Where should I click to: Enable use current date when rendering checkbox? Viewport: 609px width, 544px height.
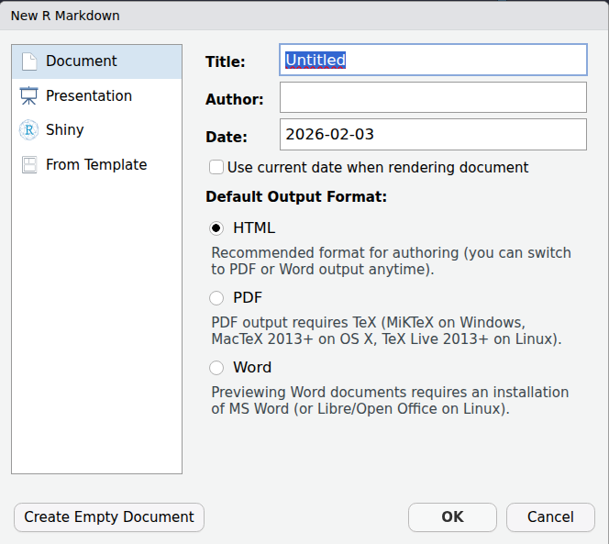click(216, 168)
